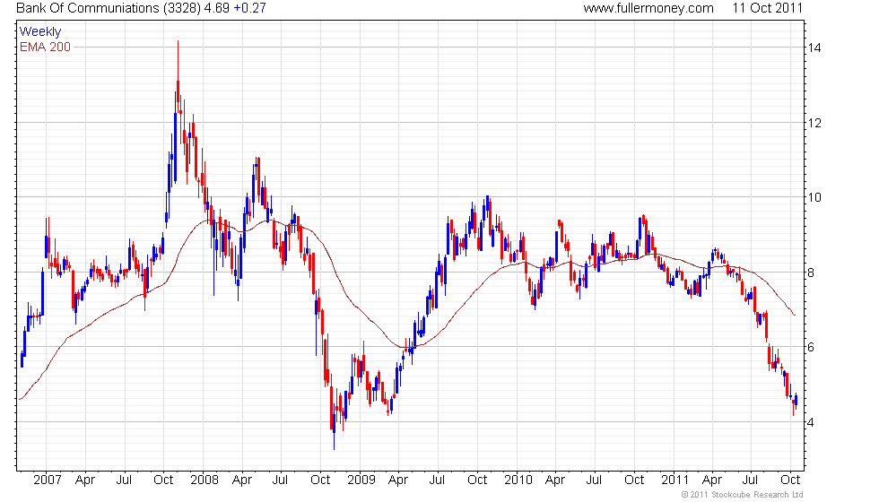Viewport: 879px width, 502px height.
Task: Click the last price value 4.69
Action: pyautogui.click(x=217, y=8)
